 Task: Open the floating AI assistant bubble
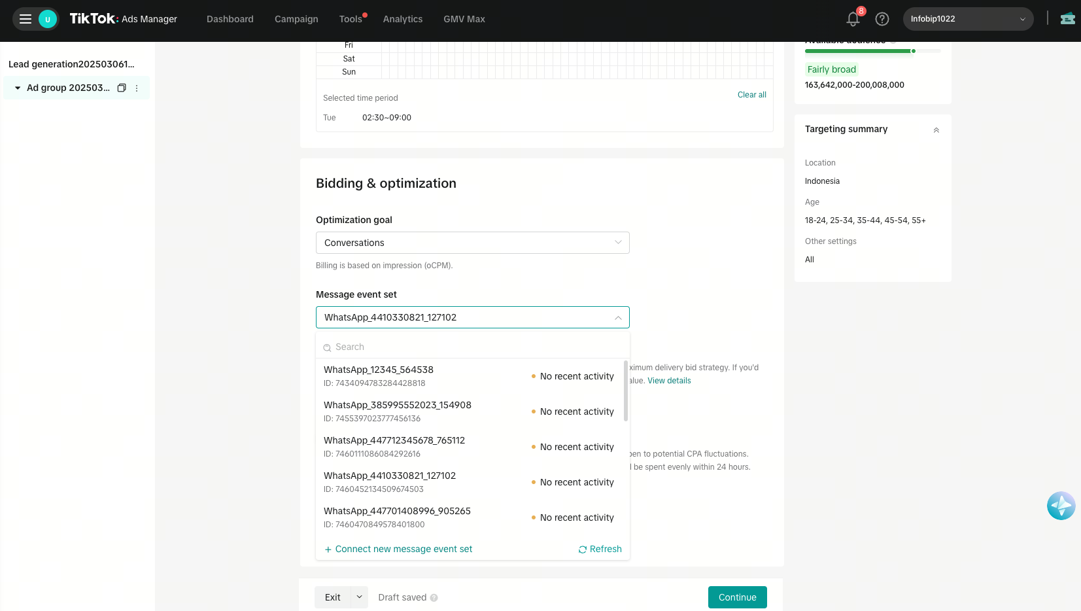1061,506
